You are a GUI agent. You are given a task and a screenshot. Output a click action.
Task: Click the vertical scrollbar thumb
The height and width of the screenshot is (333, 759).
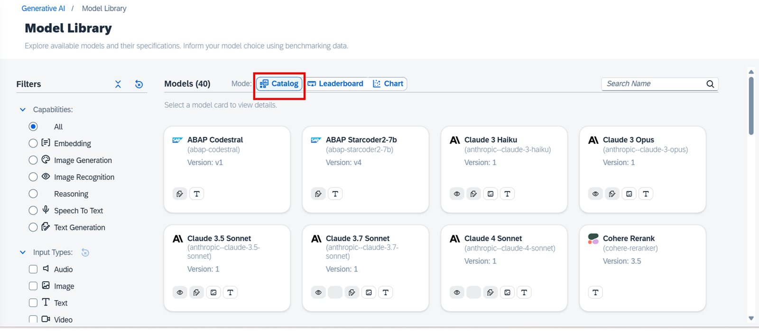751,106
